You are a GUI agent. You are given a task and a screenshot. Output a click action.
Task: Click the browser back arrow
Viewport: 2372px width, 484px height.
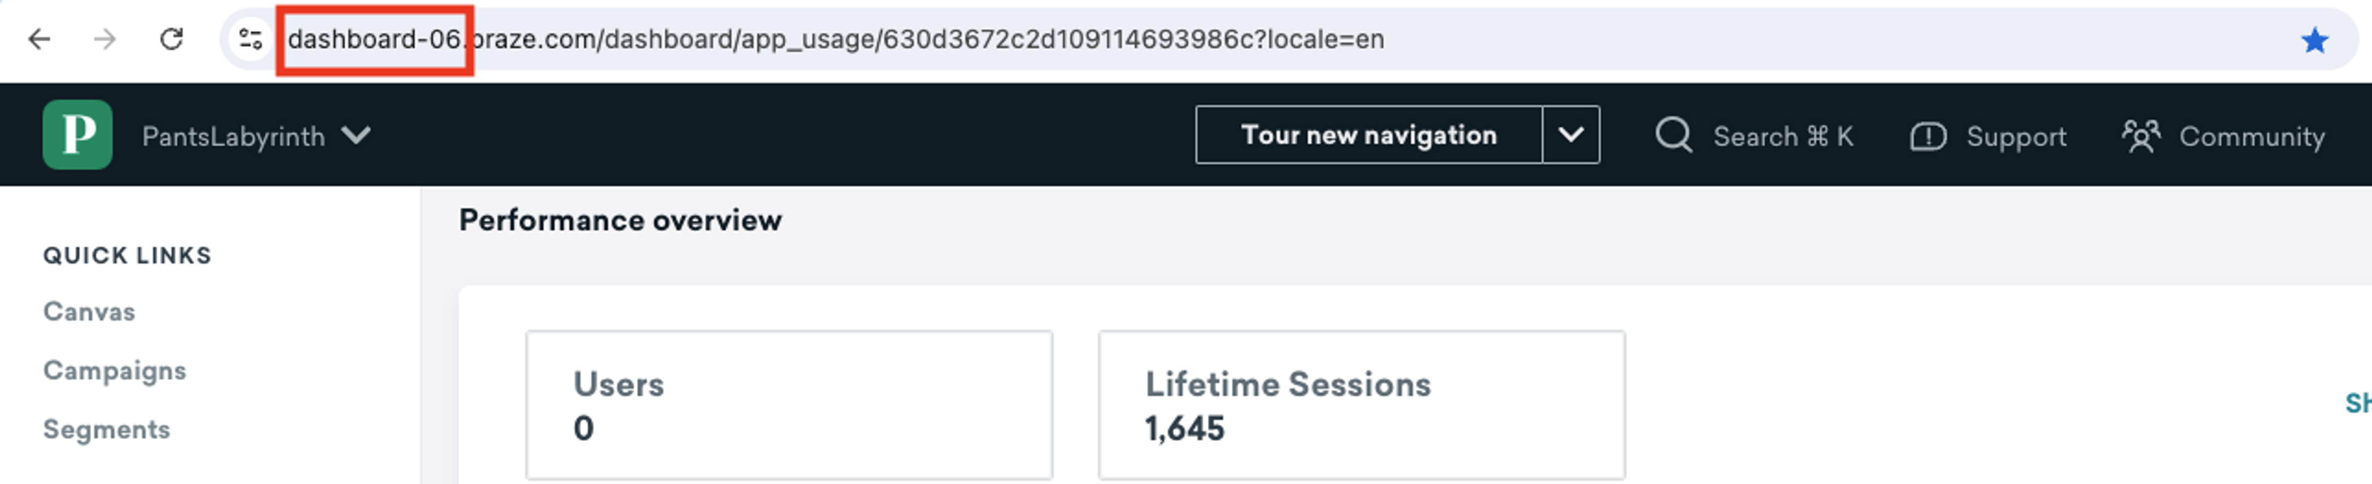pyautogui.click(x=39, y=40)
